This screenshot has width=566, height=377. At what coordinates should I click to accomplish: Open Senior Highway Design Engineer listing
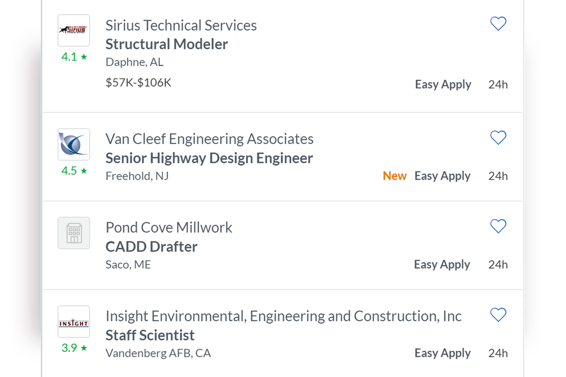pos(209,158)
